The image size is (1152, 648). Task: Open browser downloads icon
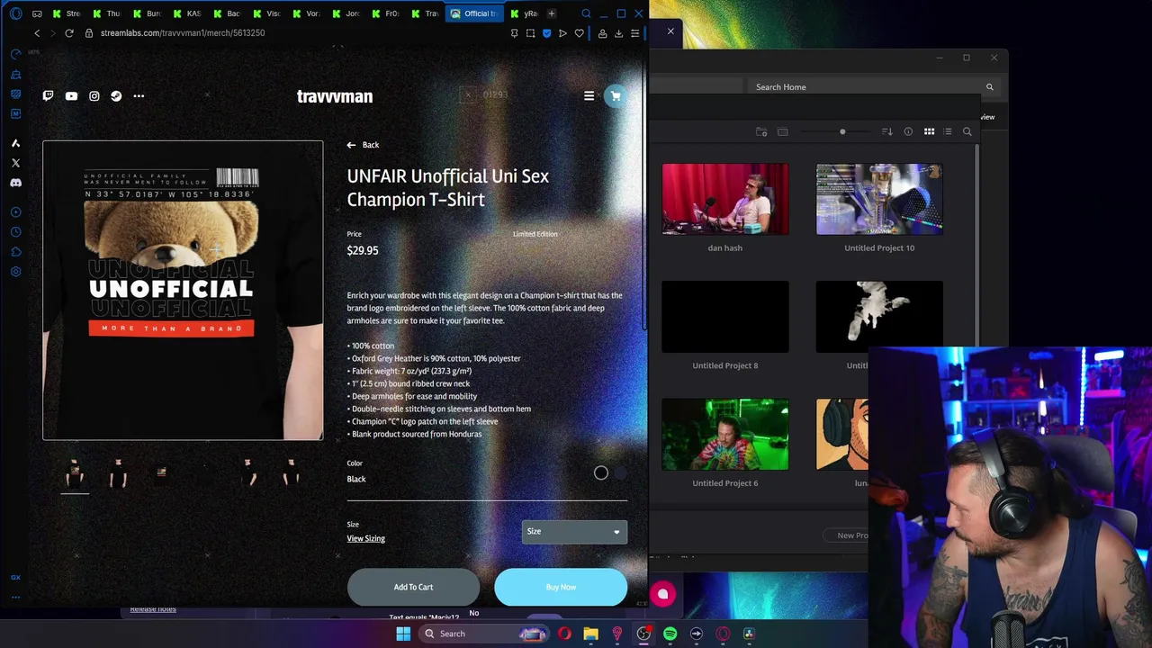[x=618, y=33]
